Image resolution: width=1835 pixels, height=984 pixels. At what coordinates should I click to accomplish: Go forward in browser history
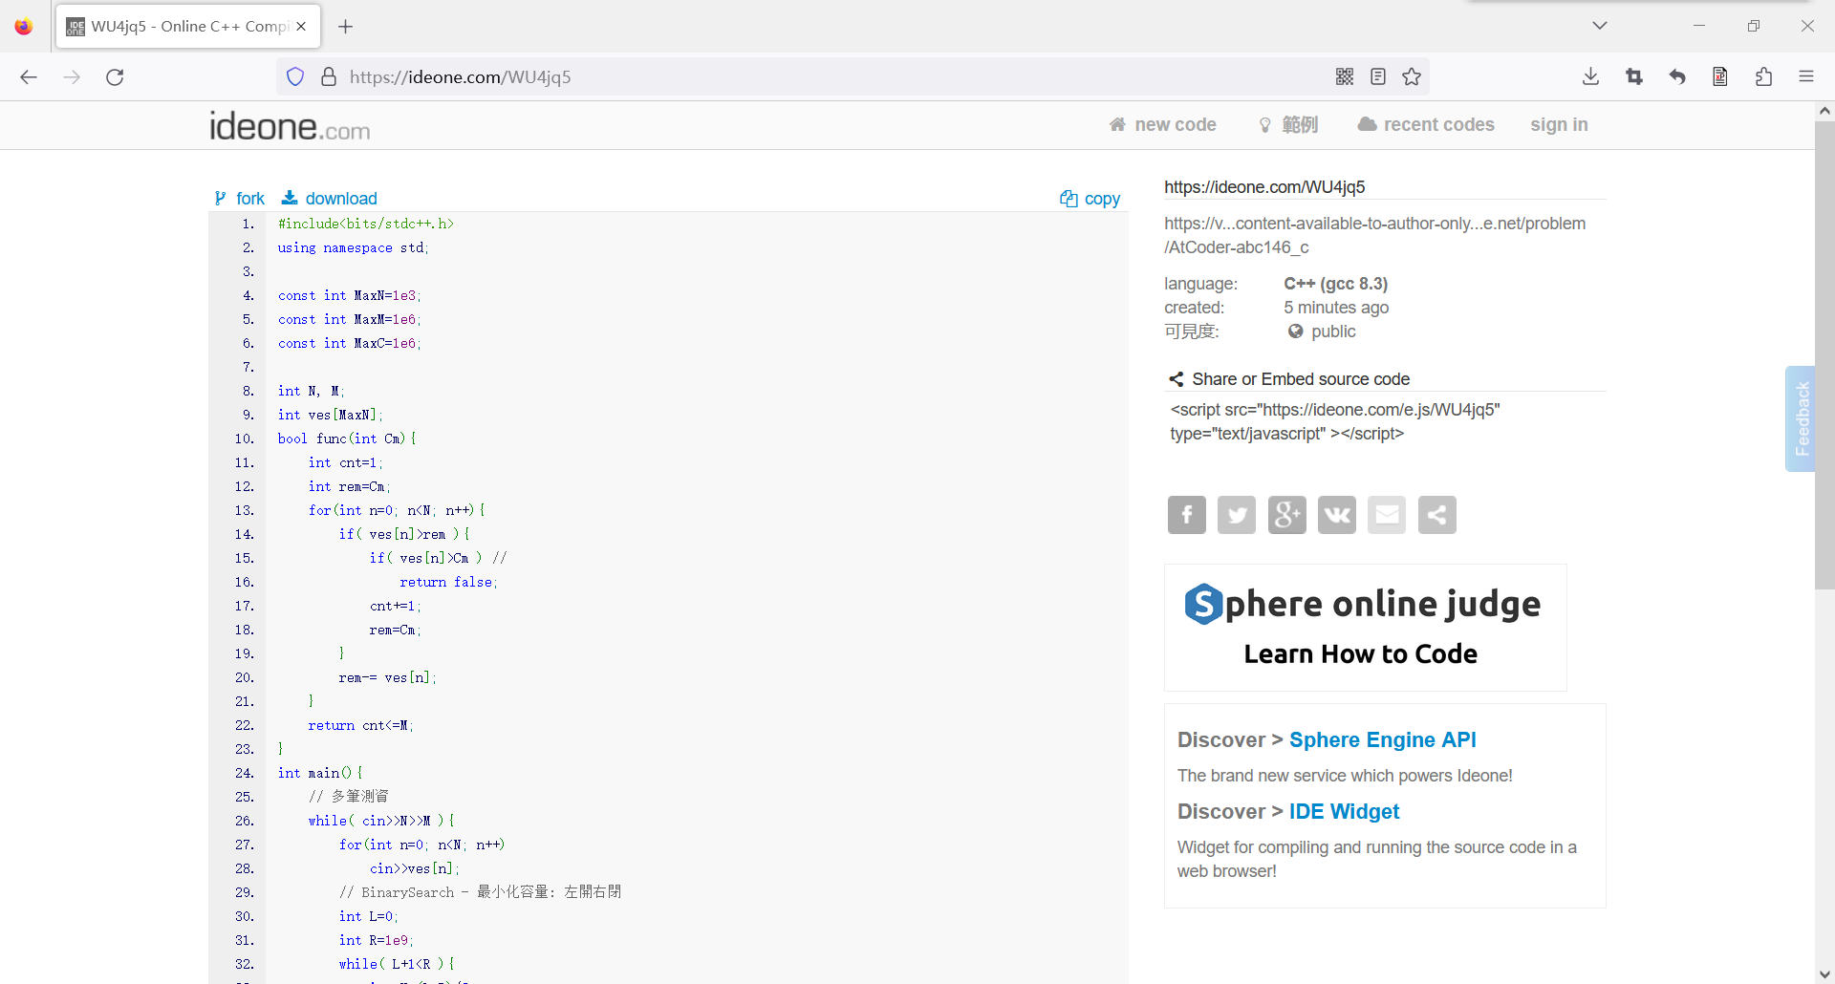tap(72, 77)
